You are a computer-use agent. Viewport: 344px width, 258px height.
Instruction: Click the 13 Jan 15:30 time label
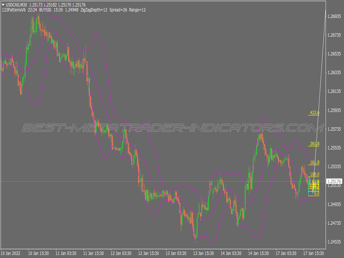pos(203,253)
